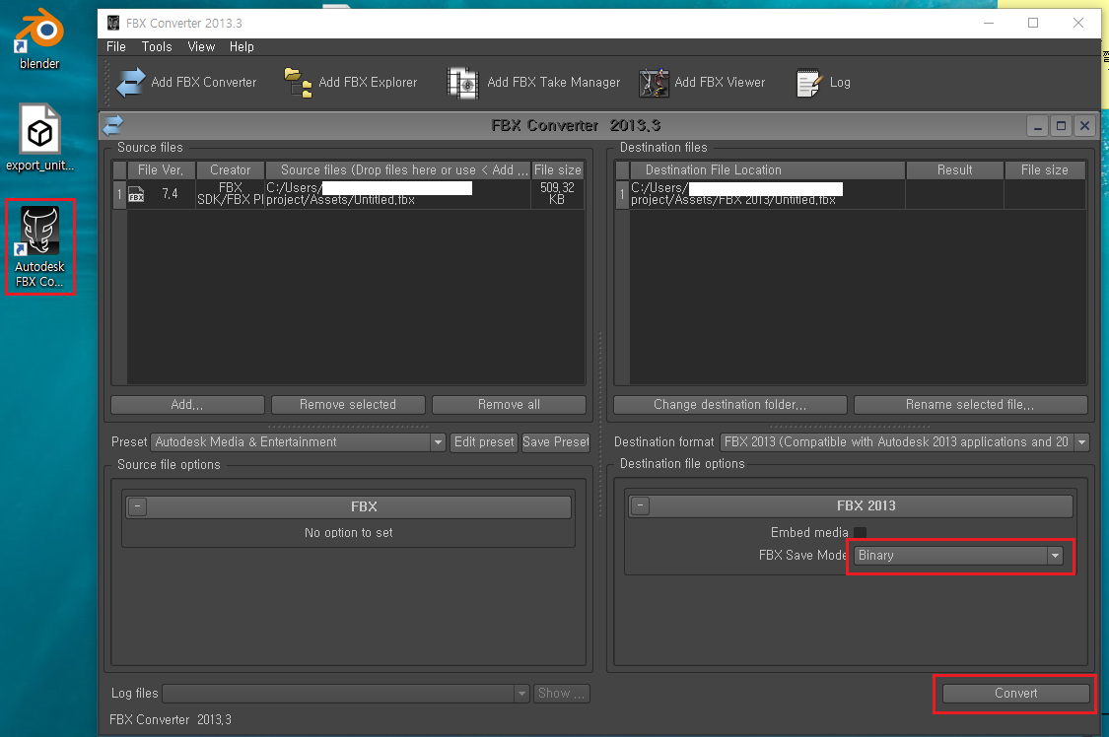Viewport: 1109px width, 737px height.
Task: Click the Edit preset button
Action: (x=484, y=442)
